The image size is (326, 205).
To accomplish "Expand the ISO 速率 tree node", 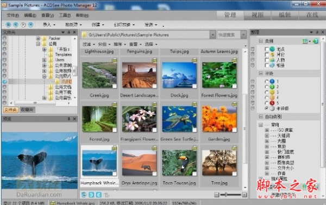I will point(267,130).
